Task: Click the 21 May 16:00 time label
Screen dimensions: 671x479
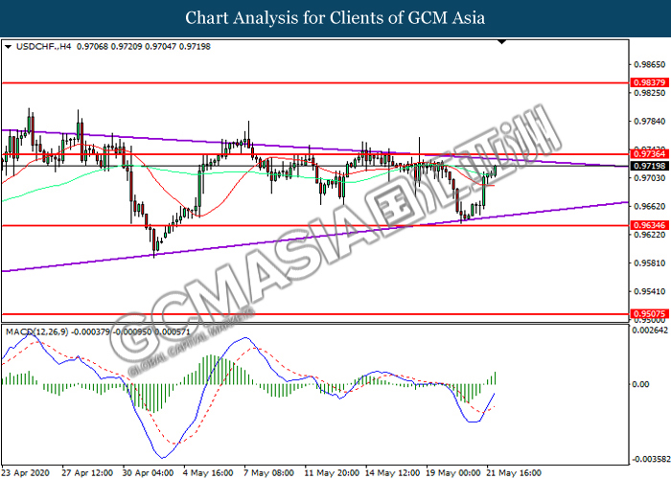Action: [x=514, y=473]
